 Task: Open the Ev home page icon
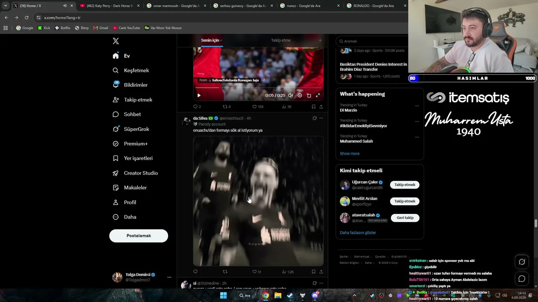(116, 56)
